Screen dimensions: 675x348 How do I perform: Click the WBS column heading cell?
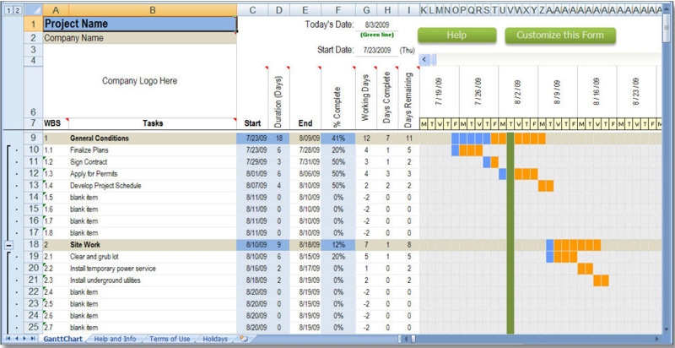(x=56, y=123)
